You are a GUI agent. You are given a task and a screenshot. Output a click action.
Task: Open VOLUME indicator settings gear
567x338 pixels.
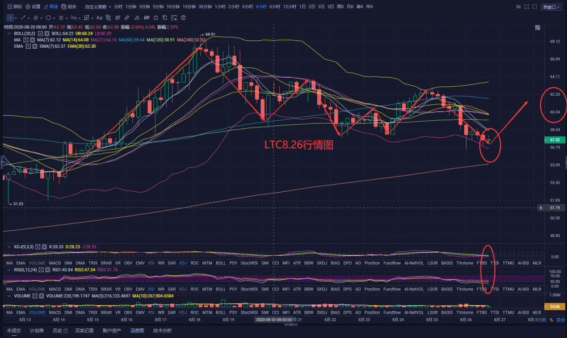[x=35, y=295]
